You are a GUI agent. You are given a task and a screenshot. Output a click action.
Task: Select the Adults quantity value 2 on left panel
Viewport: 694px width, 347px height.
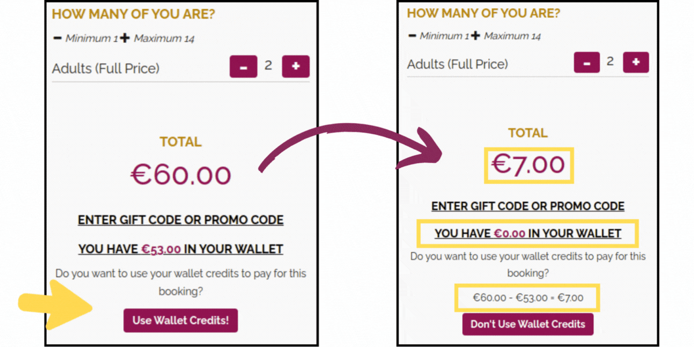click(x=268, y=65)
